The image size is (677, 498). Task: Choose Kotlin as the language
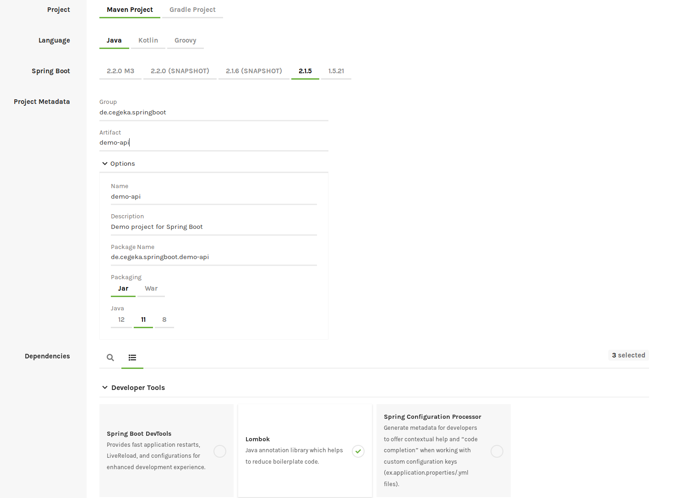coord(148,40)
